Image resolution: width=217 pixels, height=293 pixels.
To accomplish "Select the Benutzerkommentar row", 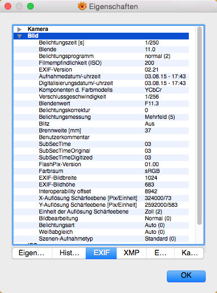I will 101,137.
